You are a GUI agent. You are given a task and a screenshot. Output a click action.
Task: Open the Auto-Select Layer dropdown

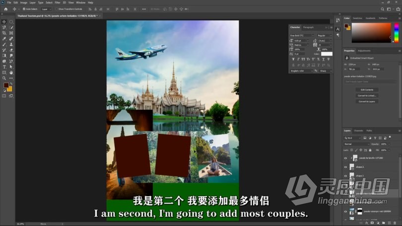pyautogui.click(x=46, y=9)
